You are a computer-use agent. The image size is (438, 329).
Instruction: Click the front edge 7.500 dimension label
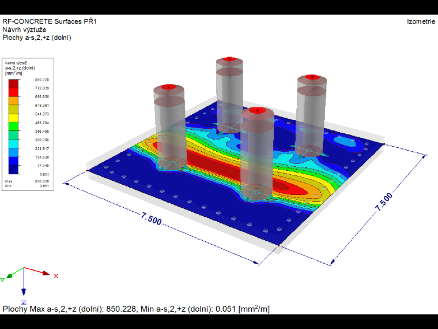tap(151, 219)
